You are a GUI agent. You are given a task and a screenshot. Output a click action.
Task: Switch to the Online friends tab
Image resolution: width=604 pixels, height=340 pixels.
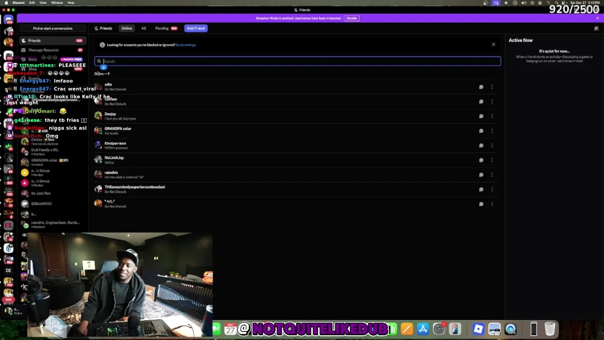point(126,28)
